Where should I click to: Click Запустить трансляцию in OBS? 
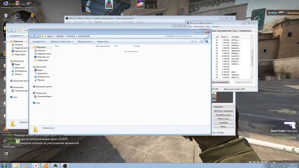[x=223, y=111]
